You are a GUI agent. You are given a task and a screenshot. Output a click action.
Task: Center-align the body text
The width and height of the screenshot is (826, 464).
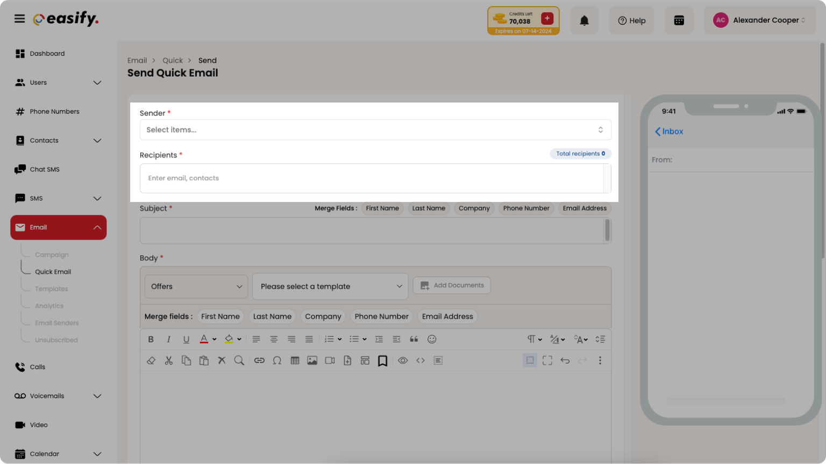[274, 339]
